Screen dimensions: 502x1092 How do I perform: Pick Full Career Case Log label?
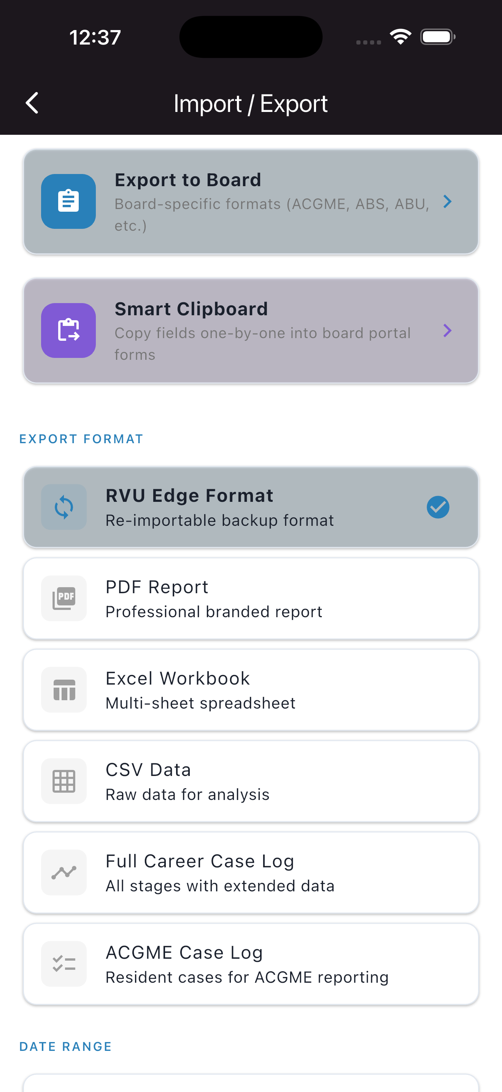pos(200,861)
